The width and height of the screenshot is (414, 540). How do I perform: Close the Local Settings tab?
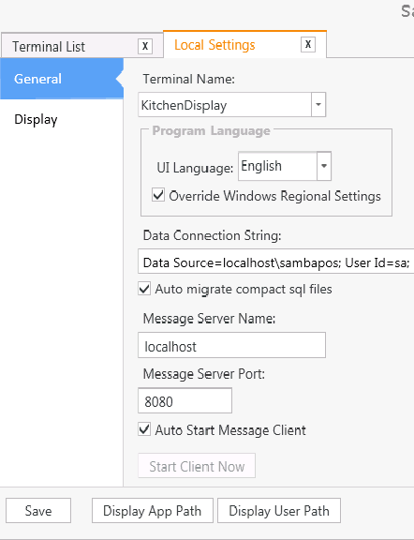(x=308, y=44)
